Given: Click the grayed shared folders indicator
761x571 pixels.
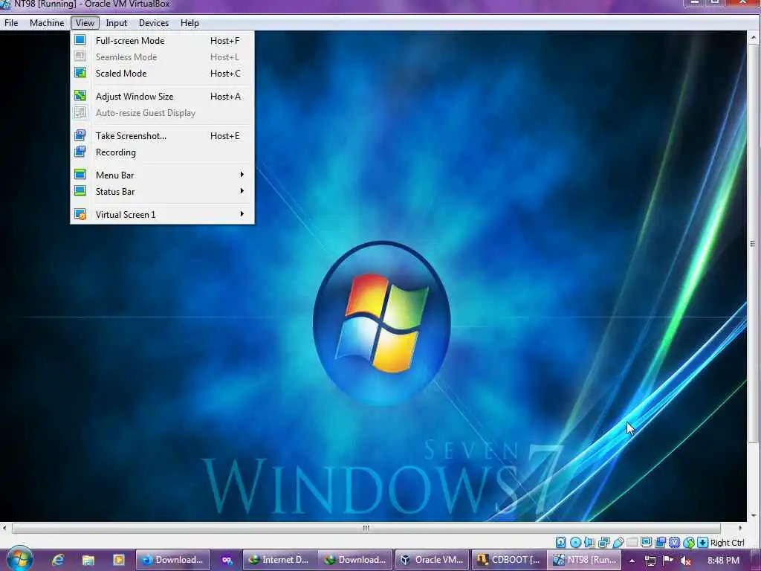Looking at the screenshot, I should [632, 542].
